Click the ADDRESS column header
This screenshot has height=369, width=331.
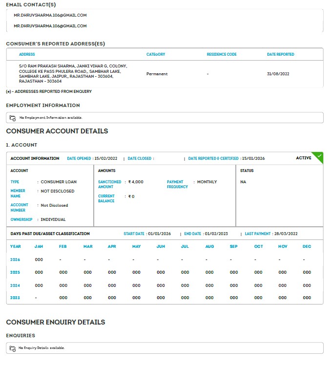click(27, 54)
